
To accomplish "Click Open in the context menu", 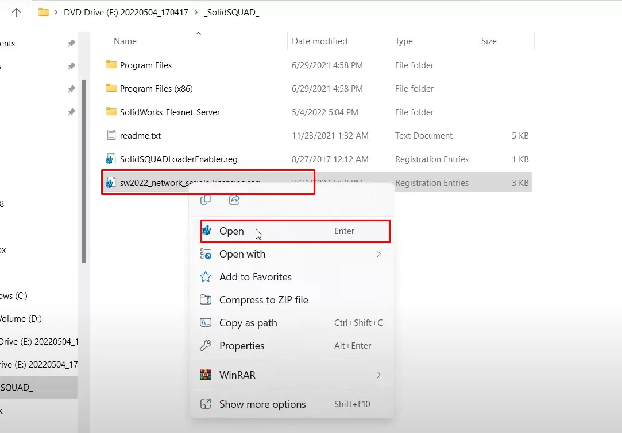I will point(231,231).
